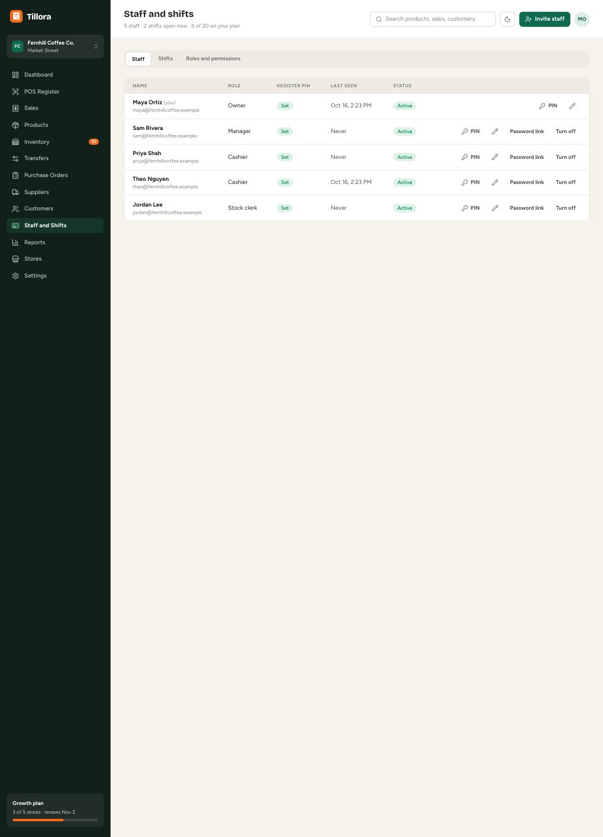The width and height of the screenshot is (603, 837).
Task: Set PIN for Priya Shah
Action: (470, 157)
